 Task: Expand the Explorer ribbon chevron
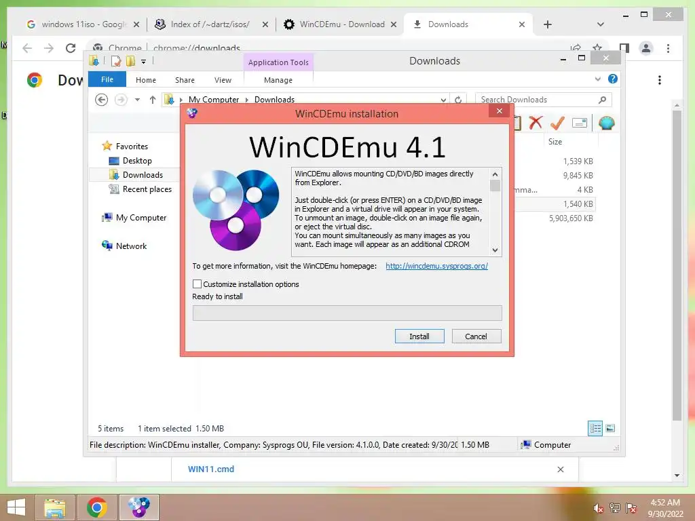597,79
